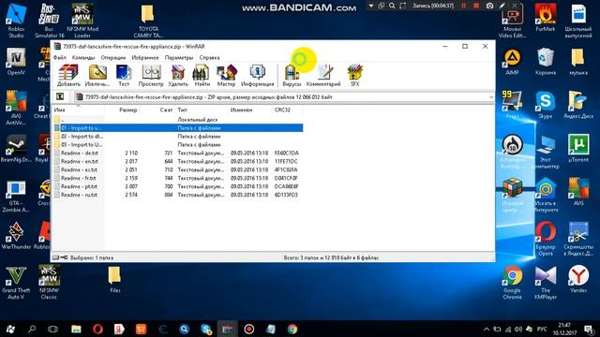This screenshot has height=337, width=600.
Task: Create SFX self-extracting archive
Action: pos(354,75)
